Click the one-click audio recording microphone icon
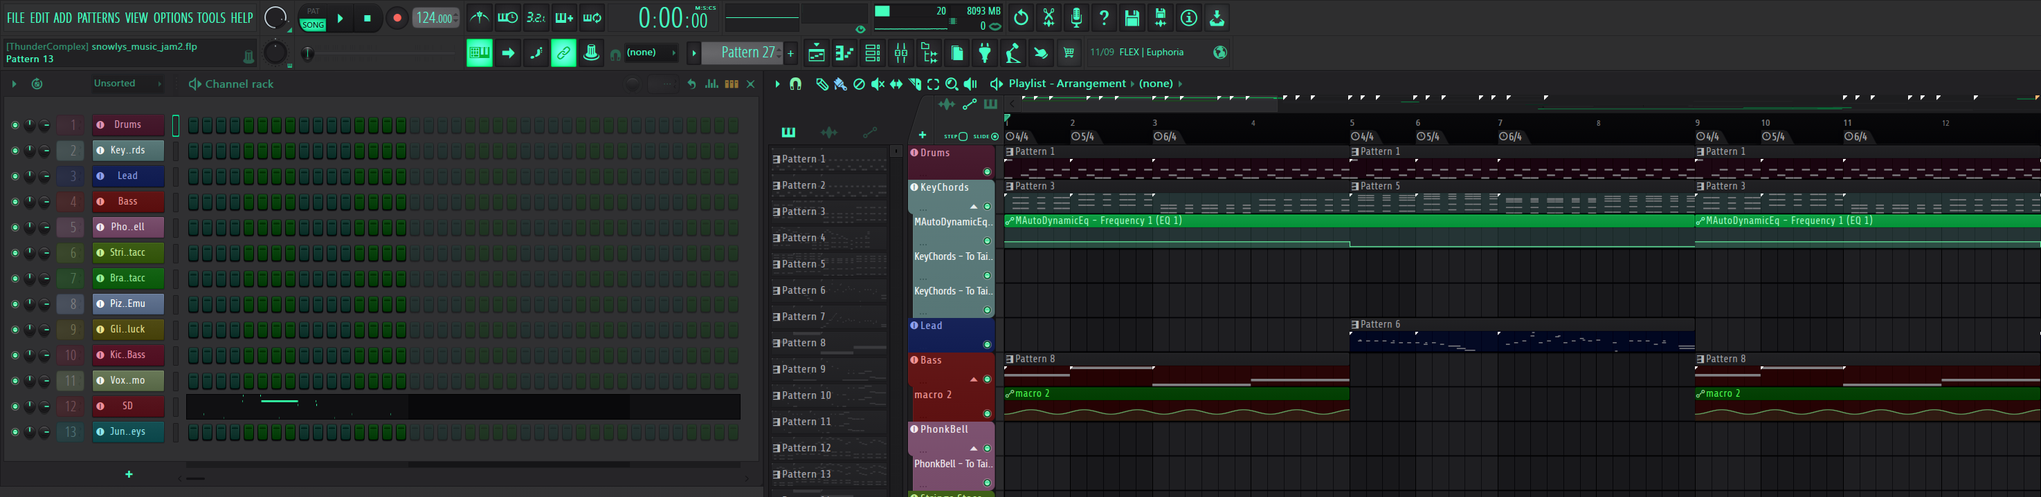2041x497 pixels. [x=1076, y=17]
